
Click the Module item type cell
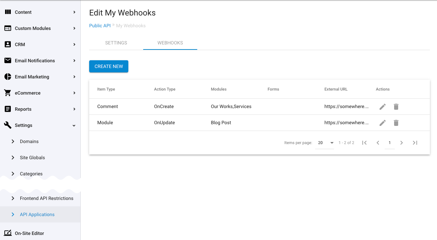pyautogui.click(x=105, y=123)
